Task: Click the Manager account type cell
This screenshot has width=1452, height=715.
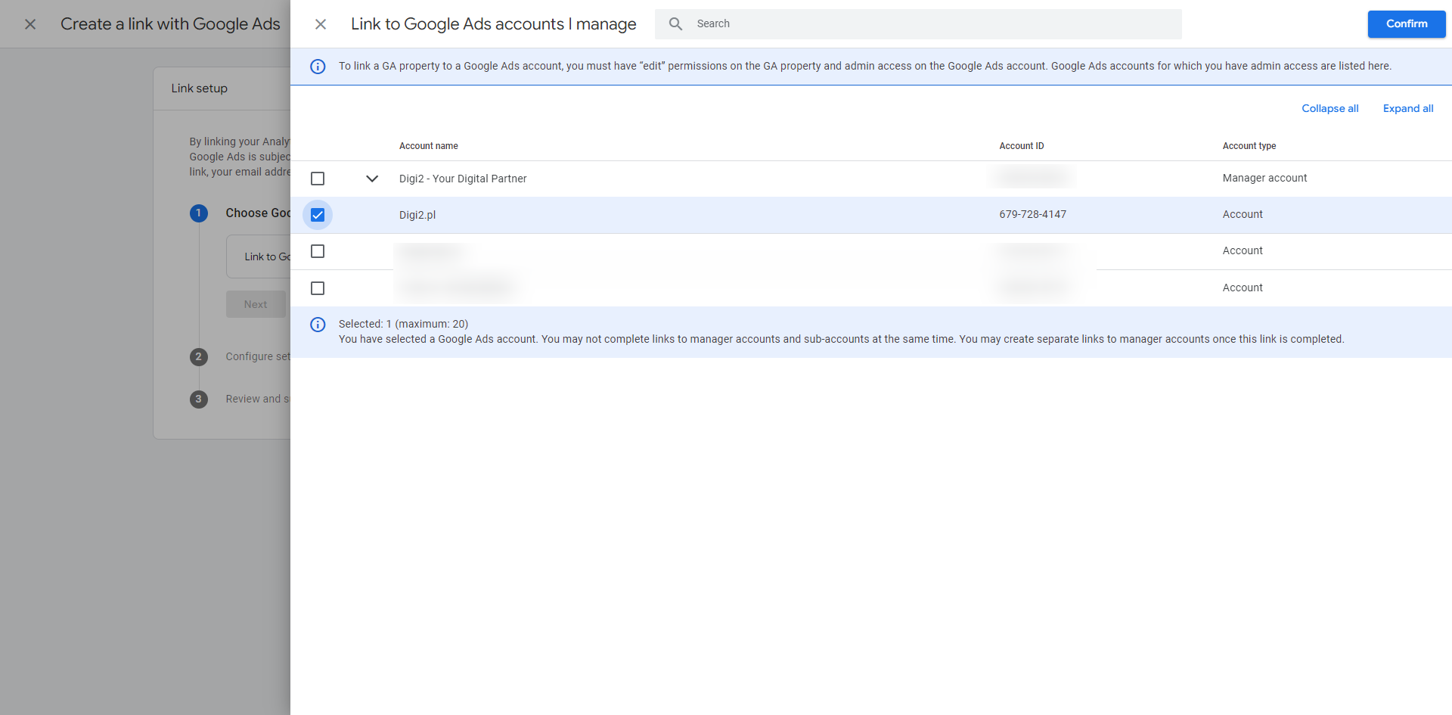Action: click(x=1264, y=178)
